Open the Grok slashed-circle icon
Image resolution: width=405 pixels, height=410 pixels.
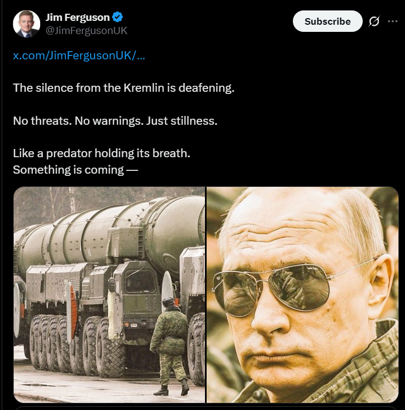click(x=374, y=21)
